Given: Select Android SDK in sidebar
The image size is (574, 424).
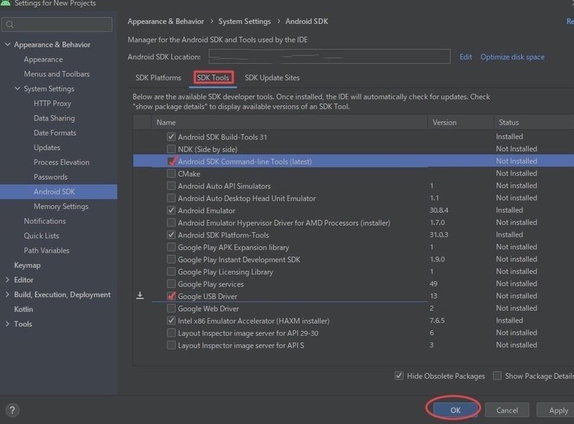Looking at the screenshot, I should tap(59, 191).
